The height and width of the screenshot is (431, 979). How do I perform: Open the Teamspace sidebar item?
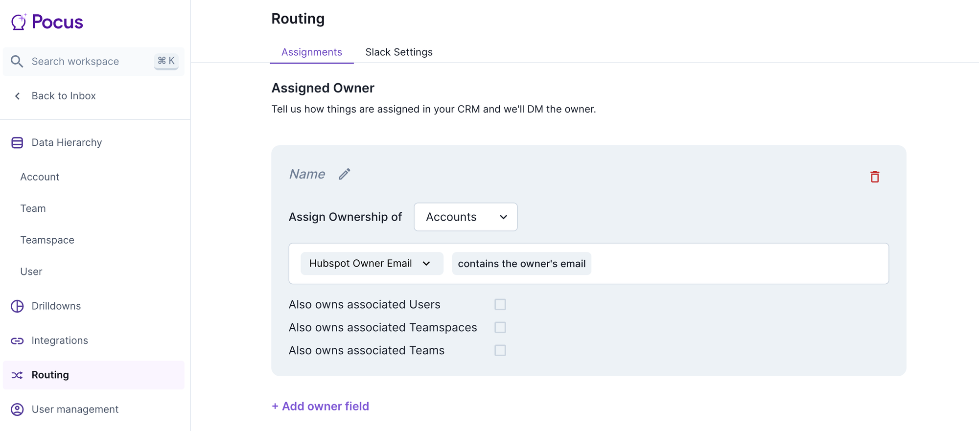[47, 240]
